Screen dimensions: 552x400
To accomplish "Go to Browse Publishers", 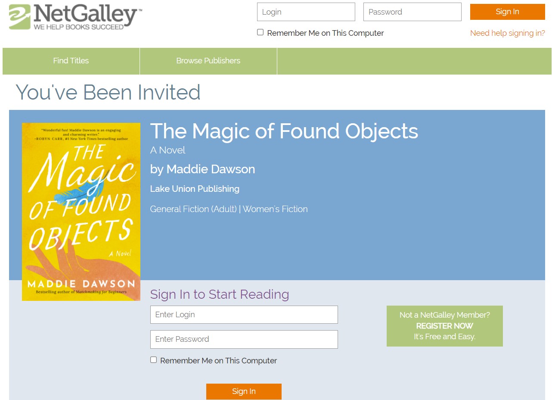I will [208, 61].
